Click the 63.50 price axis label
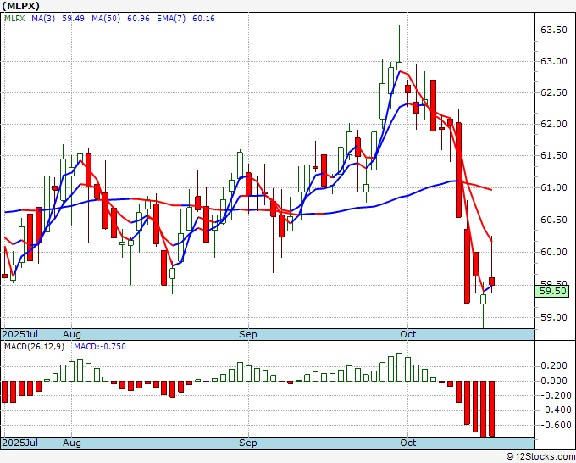The width and height of the screenshot is (576, 463). [554, 31]
